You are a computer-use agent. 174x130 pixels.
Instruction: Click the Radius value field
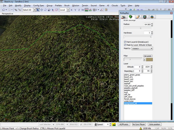point(147,24)
